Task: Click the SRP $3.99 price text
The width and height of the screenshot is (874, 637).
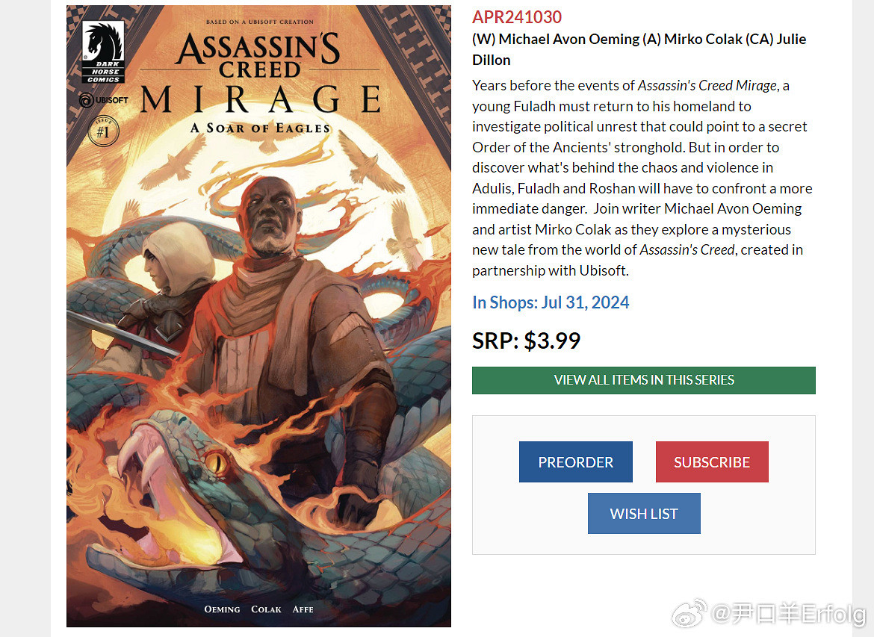Action: click(x=526, y=341)
